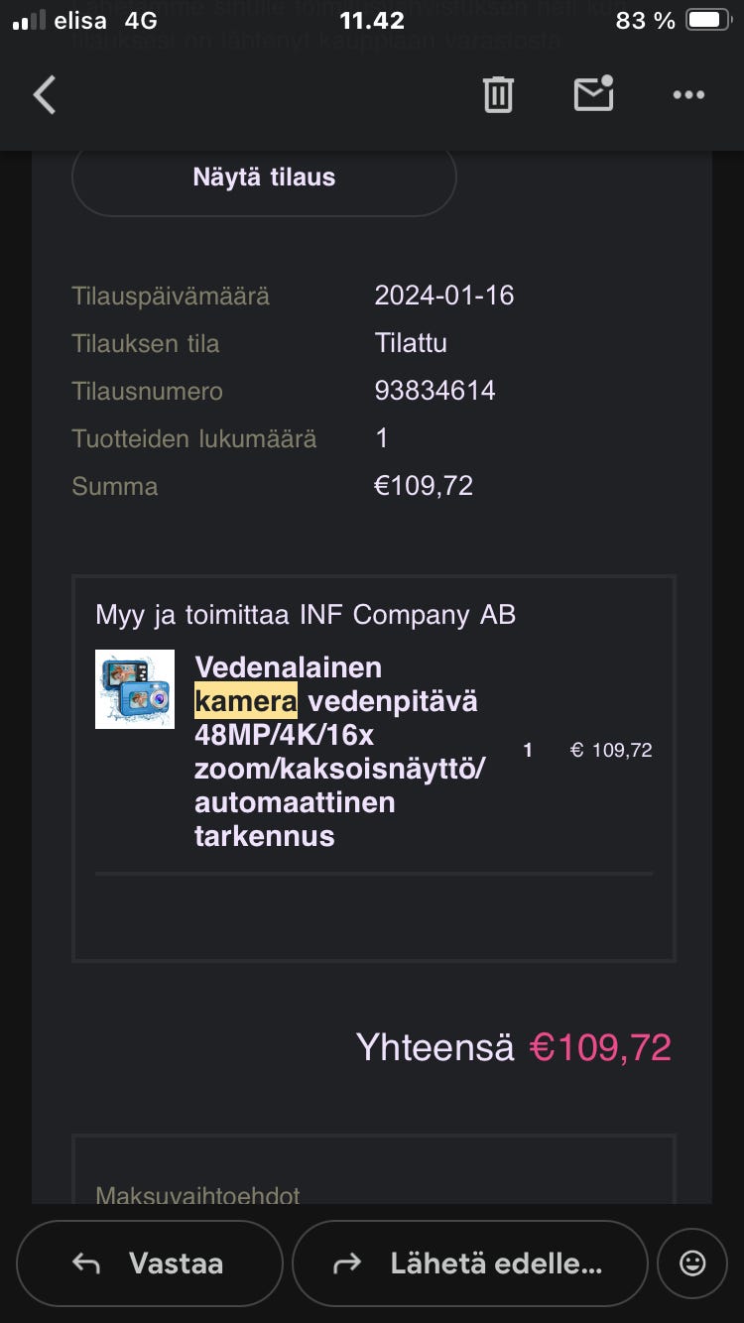
Task: Tap the order date 2024-01-16
Action: pos(443,296)
